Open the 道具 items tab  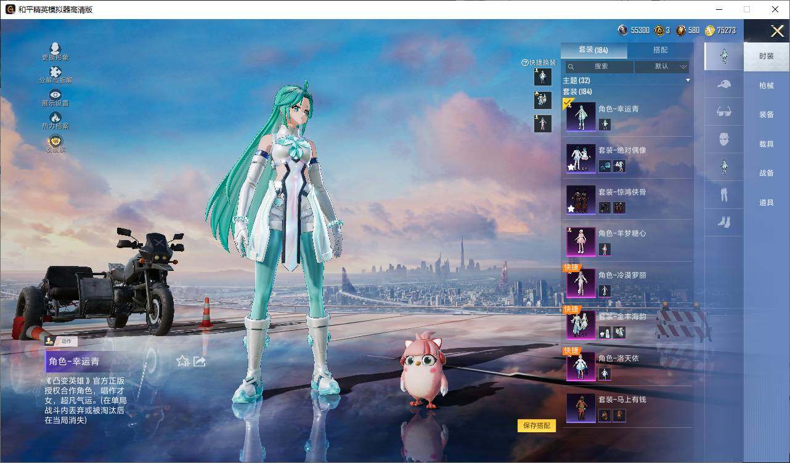(767, 203)
